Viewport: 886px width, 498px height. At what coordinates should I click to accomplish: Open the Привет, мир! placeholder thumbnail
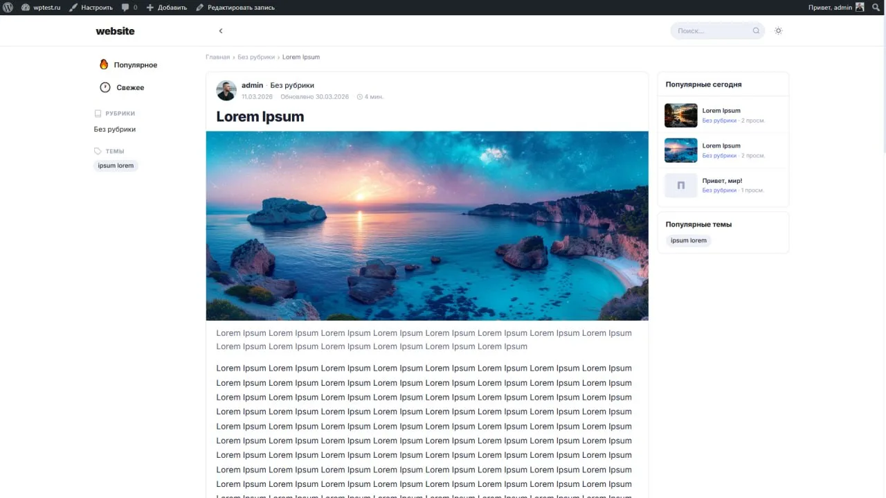(681, 186)
